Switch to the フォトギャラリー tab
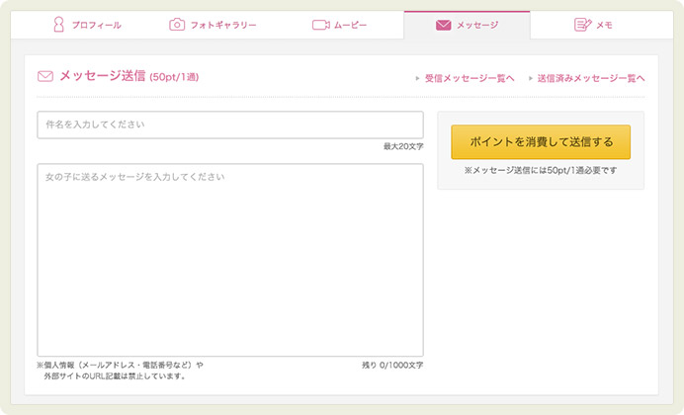The image size is (684, 415). (x=213, y=25)
